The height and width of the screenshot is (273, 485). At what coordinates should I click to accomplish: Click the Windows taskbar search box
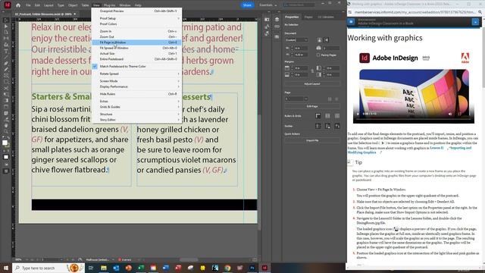pyautogui.click(x=48, y=268)
